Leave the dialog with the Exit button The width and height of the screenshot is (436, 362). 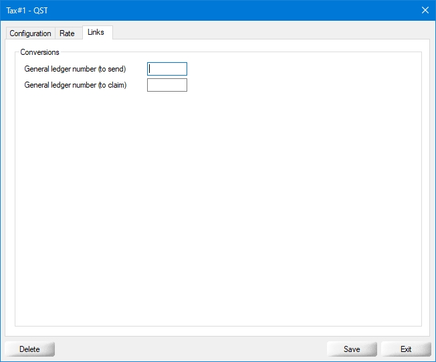(406, 349)
